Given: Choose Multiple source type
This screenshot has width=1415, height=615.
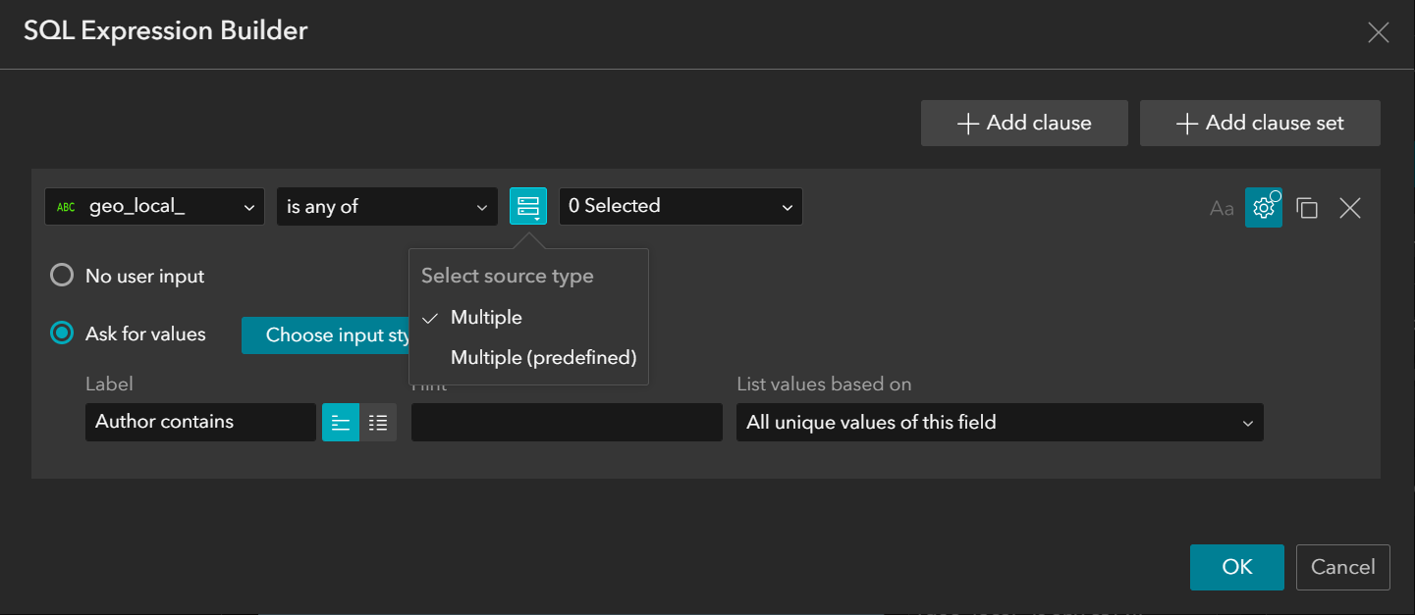Looking at the screenshot, I should coord(486,318).
